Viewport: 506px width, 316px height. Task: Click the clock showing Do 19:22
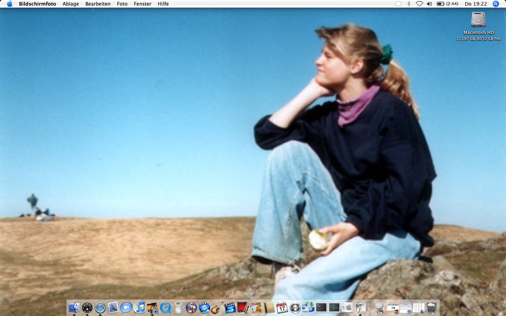point(476,4)
